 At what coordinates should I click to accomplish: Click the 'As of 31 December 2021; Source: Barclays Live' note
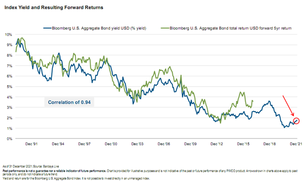pos(30,166)
